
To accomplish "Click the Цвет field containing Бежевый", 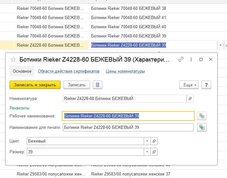I will (85, 141).
